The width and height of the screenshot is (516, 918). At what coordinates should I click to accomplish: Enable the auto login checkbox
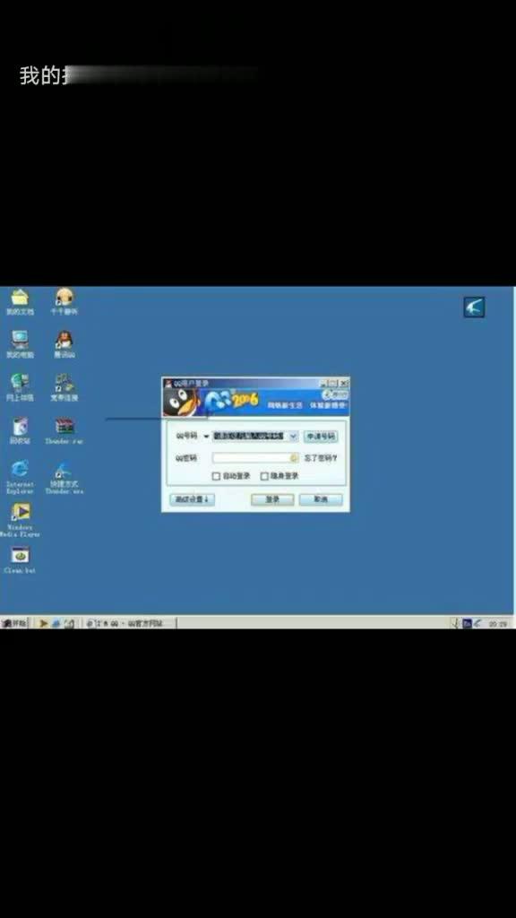pyautogui.click(x=216, y=477)
